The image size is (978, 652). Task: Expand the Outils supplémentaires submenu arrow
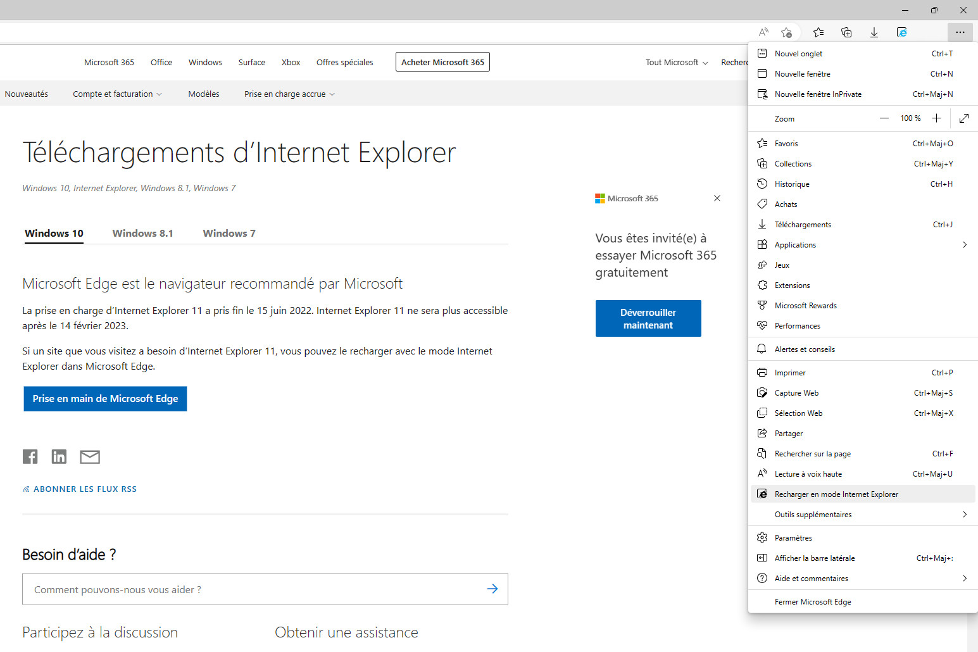[965, 515]
